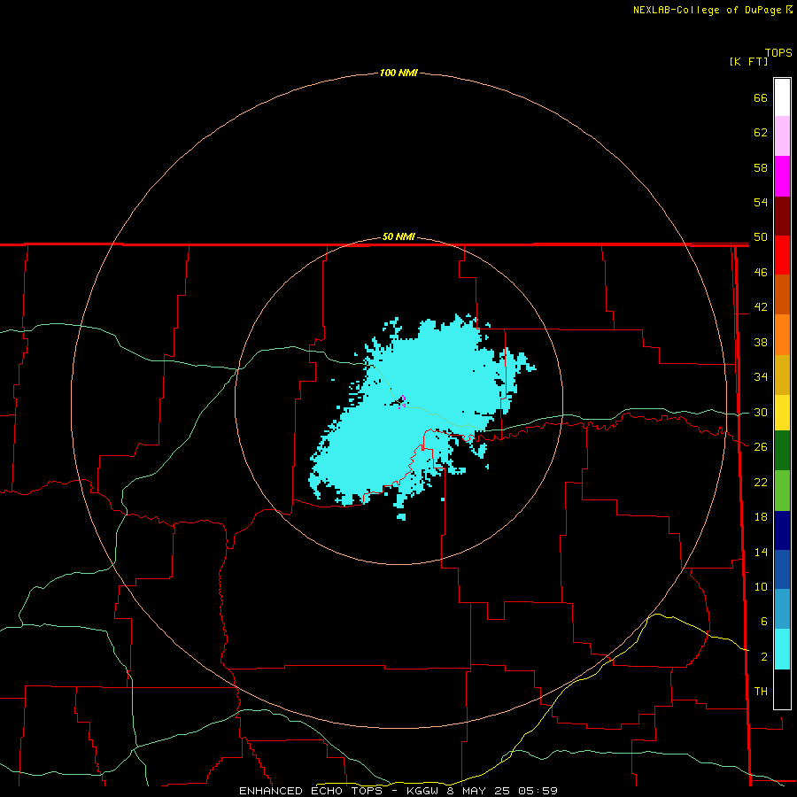Click the light pink legend swatch
Viewport: 797px width, 797px height.
click(x=782, y=136)
